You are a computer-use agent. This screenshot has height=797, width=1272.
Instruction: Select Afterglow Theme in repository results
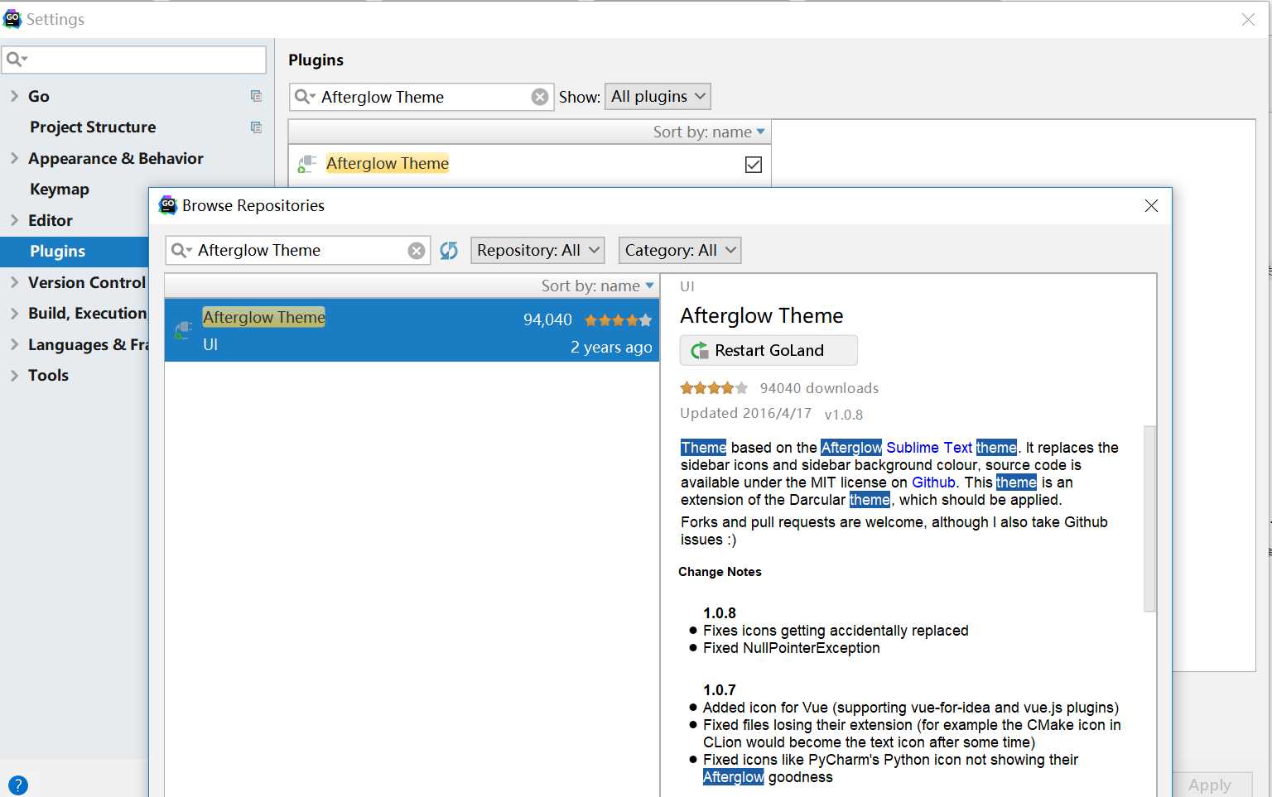tap(412, 330)
